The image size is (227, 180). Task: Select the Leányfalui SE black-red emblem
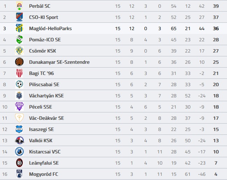tap(19, 163)
